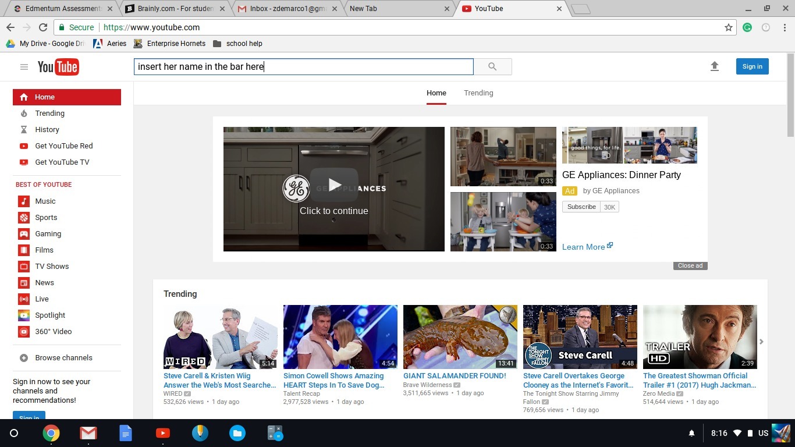This screenshot has width=795, height=447.
Task: Click the upload video arrow icon
Action: coord(715,67)
